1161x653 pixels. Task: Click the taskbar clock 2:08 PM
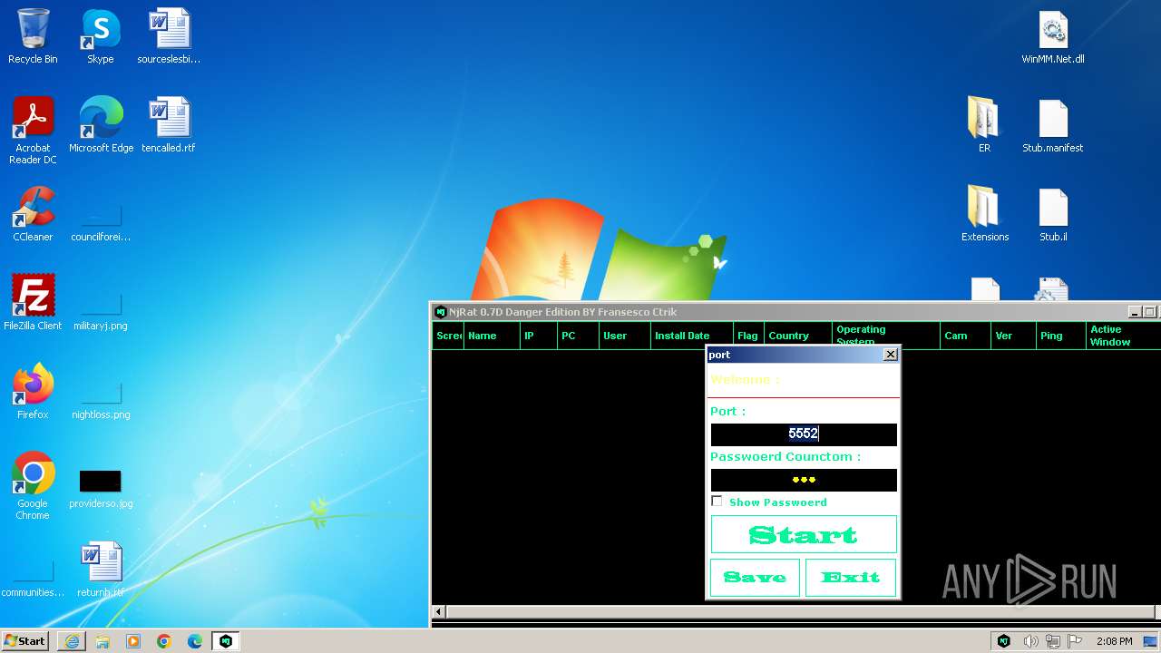(1114, 641)
